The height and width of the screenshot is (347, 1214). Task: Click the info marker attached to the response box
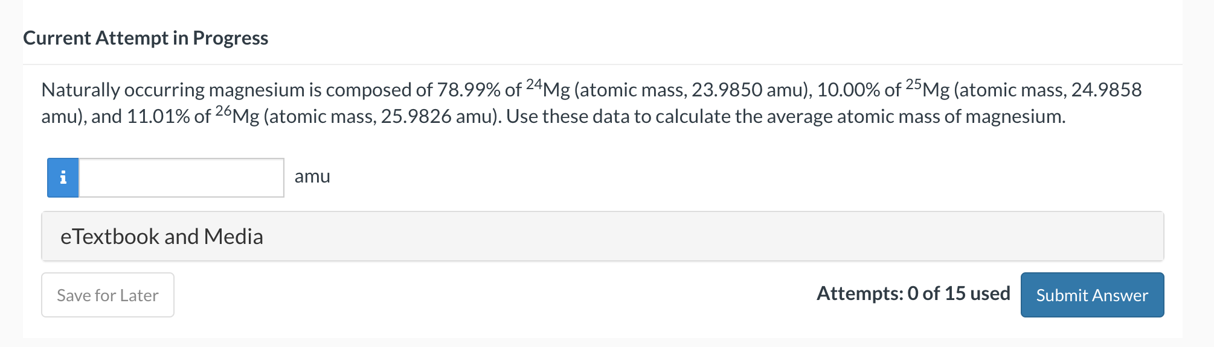[x=63, y=177]
